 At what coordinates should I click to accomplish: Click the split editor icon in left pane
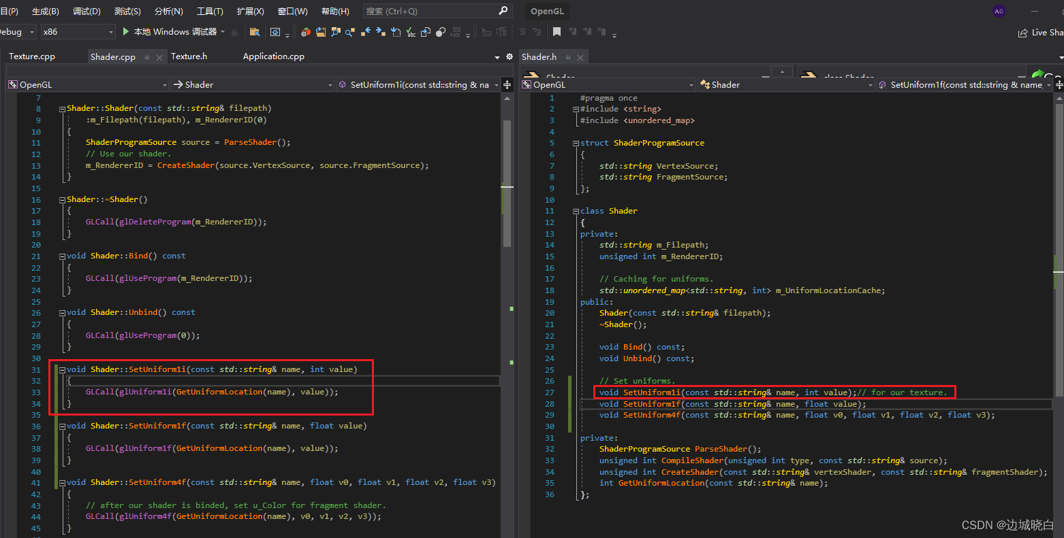507,85
